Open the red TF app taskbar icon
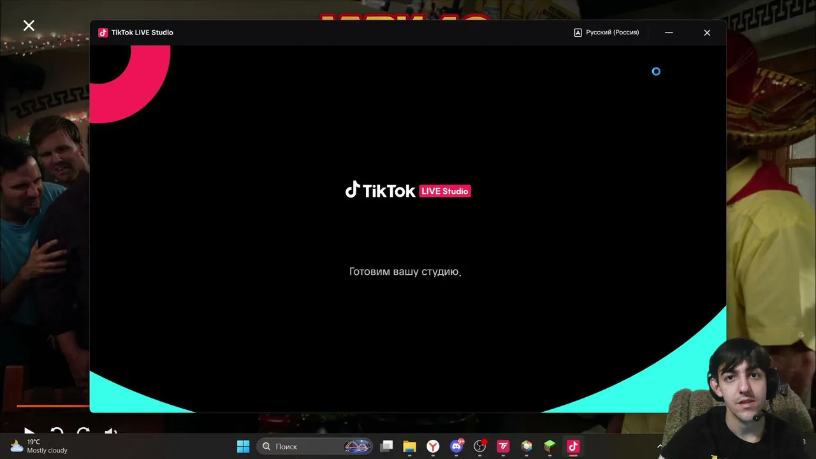The width and height of the screenshot is (816, 459). pos(504,446)
